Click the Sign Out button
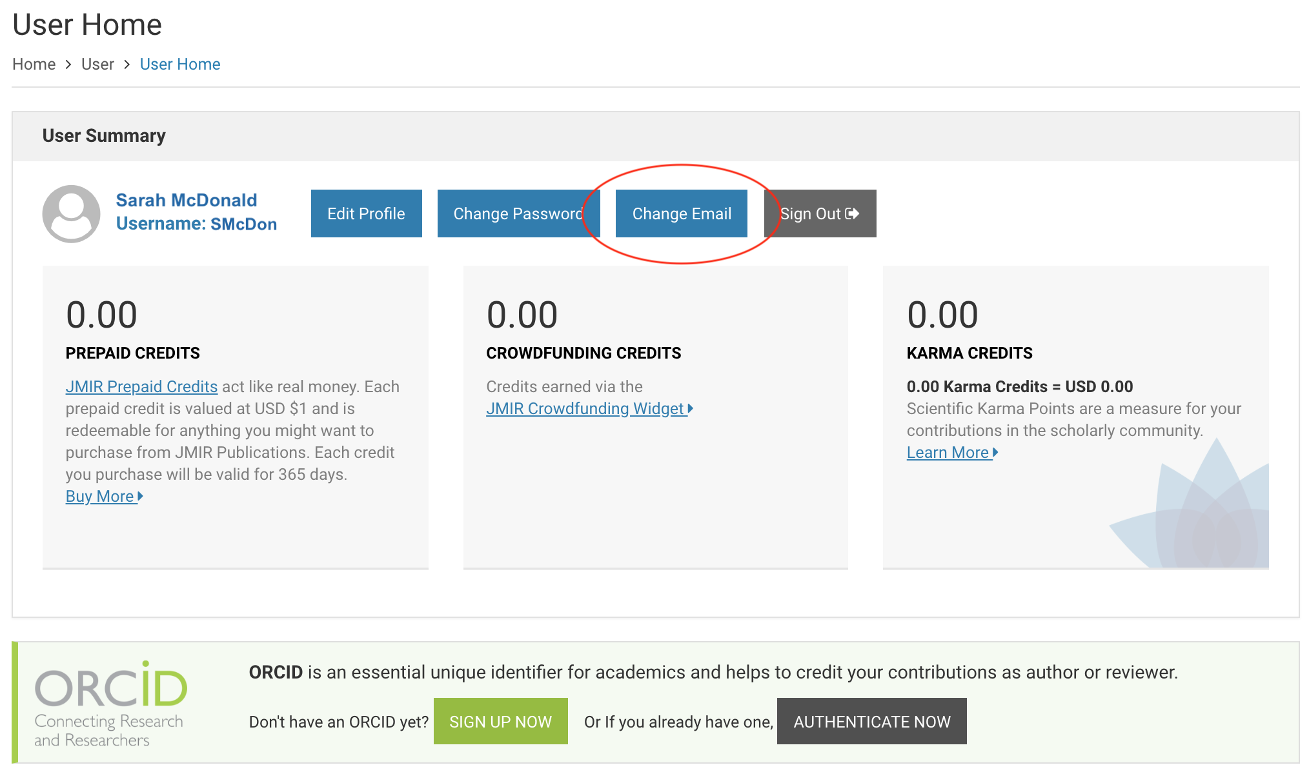 coord(820,213)
